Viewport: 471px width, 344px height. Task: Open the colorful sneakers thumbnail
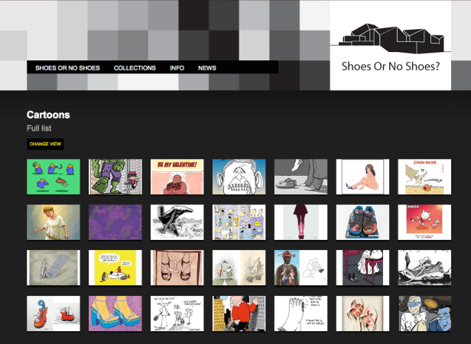coord(363,222)
